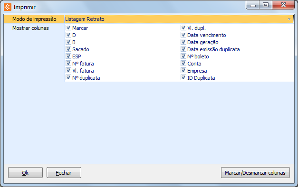Uncheck Data emissão duplicata
The image size is (298, 187).
tap(183, 49)
